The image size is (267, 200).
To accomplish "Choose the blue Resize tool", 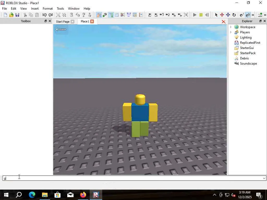I will pyautogui.click(x=228, y=15).
